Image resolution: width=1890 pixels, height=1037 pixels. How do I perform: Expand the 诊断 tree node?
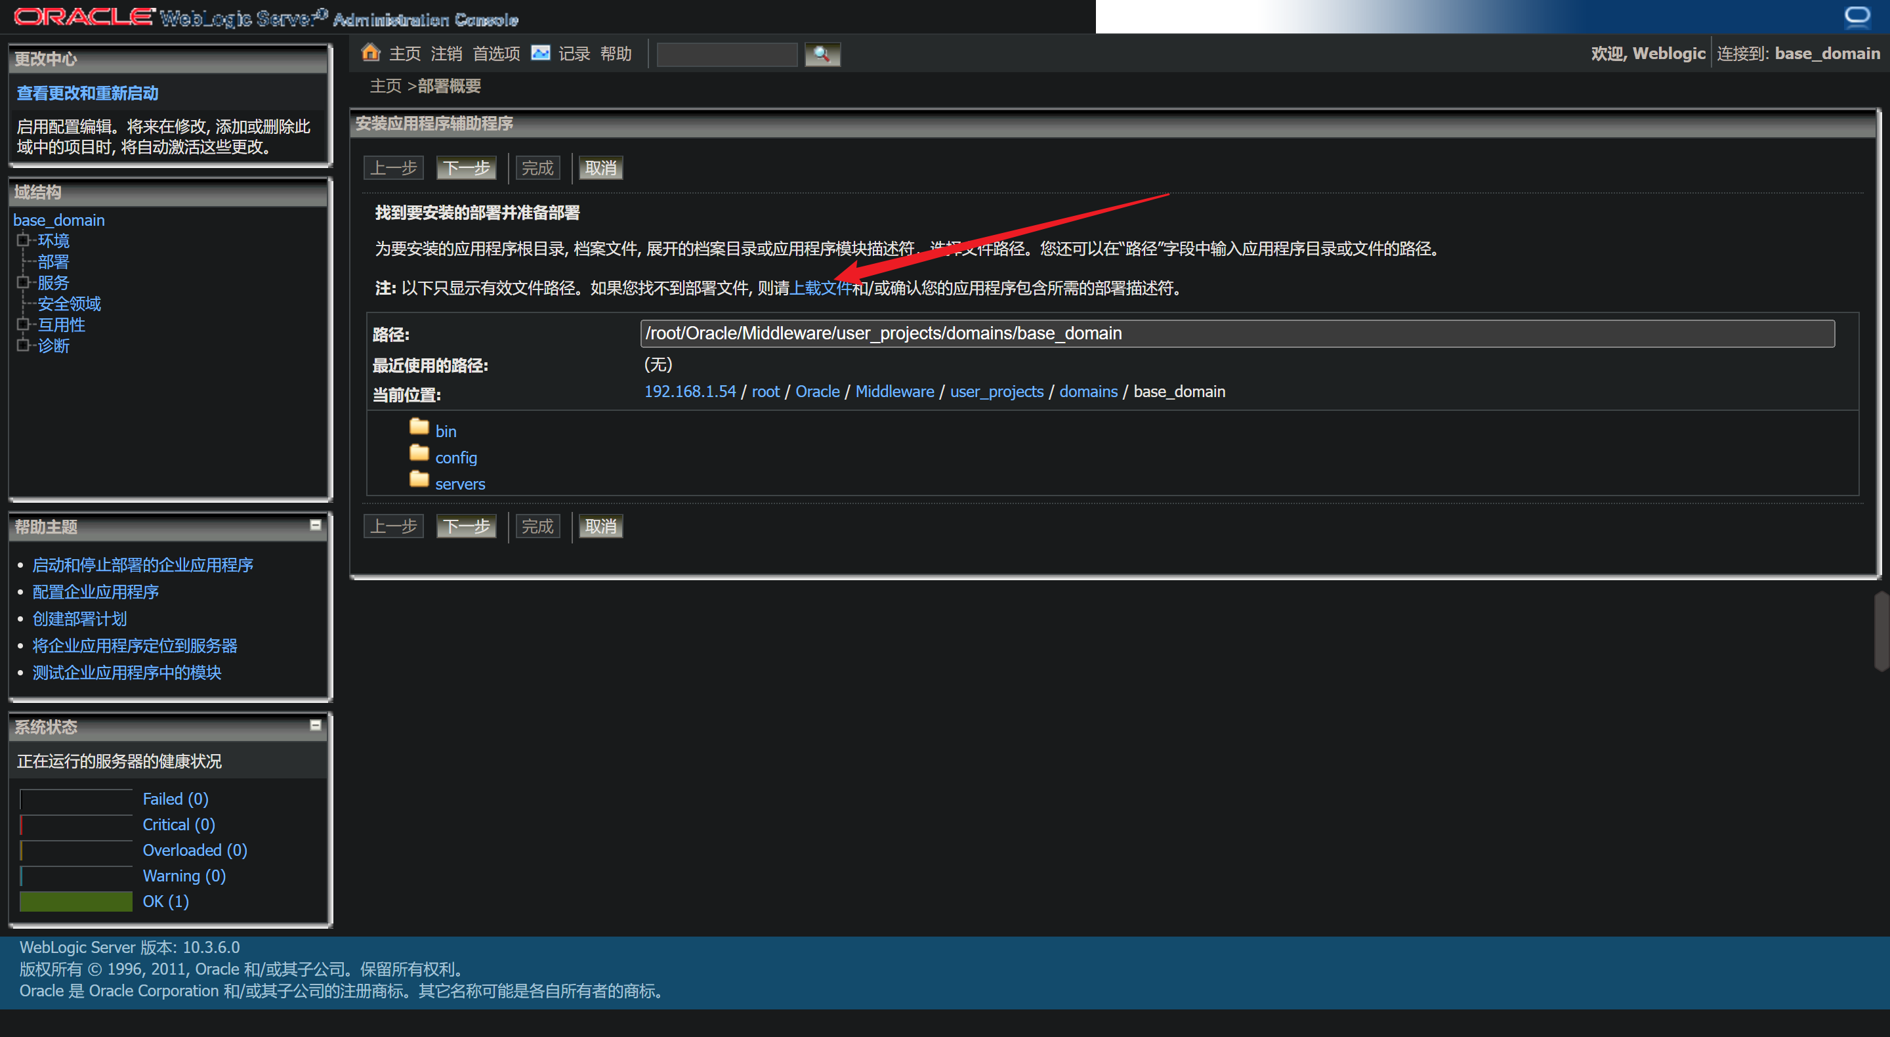(x=23, y=345)
